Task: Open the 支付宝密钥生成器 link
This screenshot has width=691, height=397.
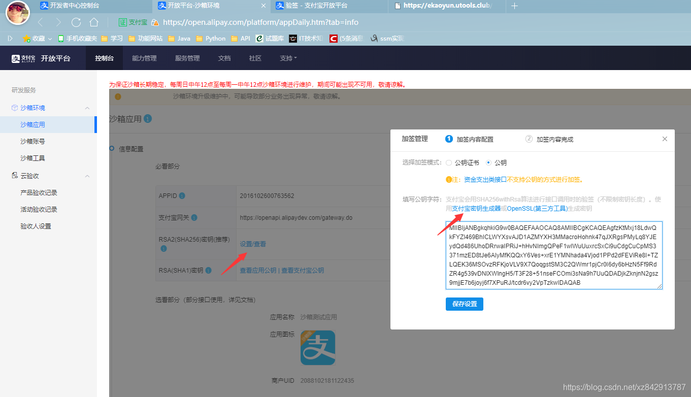Action: (476, 209)
